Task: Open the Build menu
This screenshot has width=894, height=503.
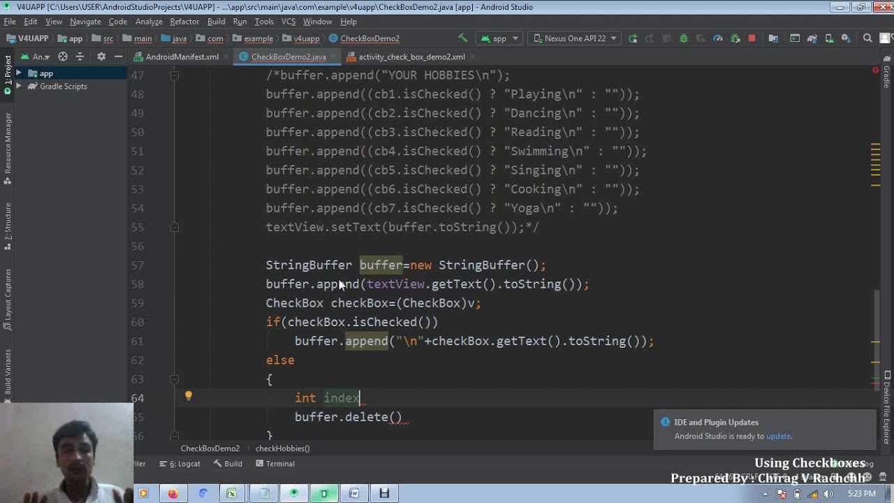Action: click(x=216, y=22)
